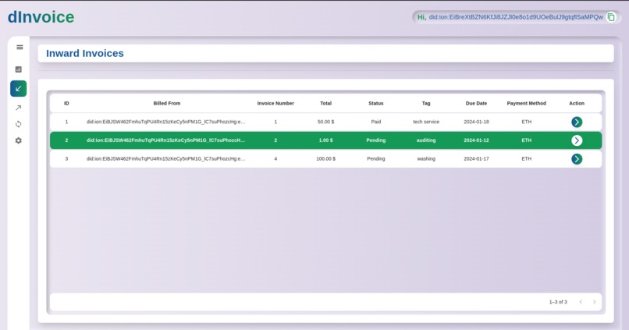Click ETH payment method in washing row
This screenshot has width=629, height=330.
(526, 159)
